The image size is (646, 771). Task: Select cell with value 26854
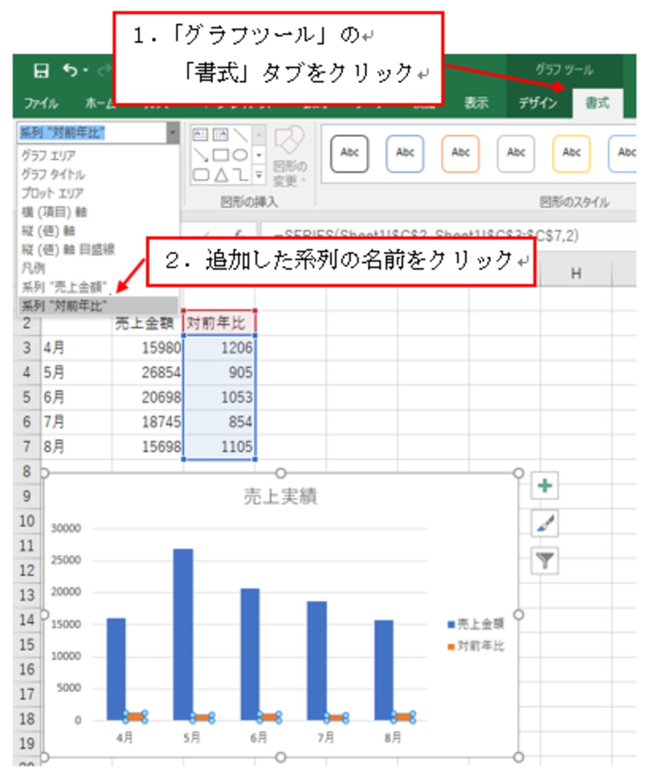point(148,372)
